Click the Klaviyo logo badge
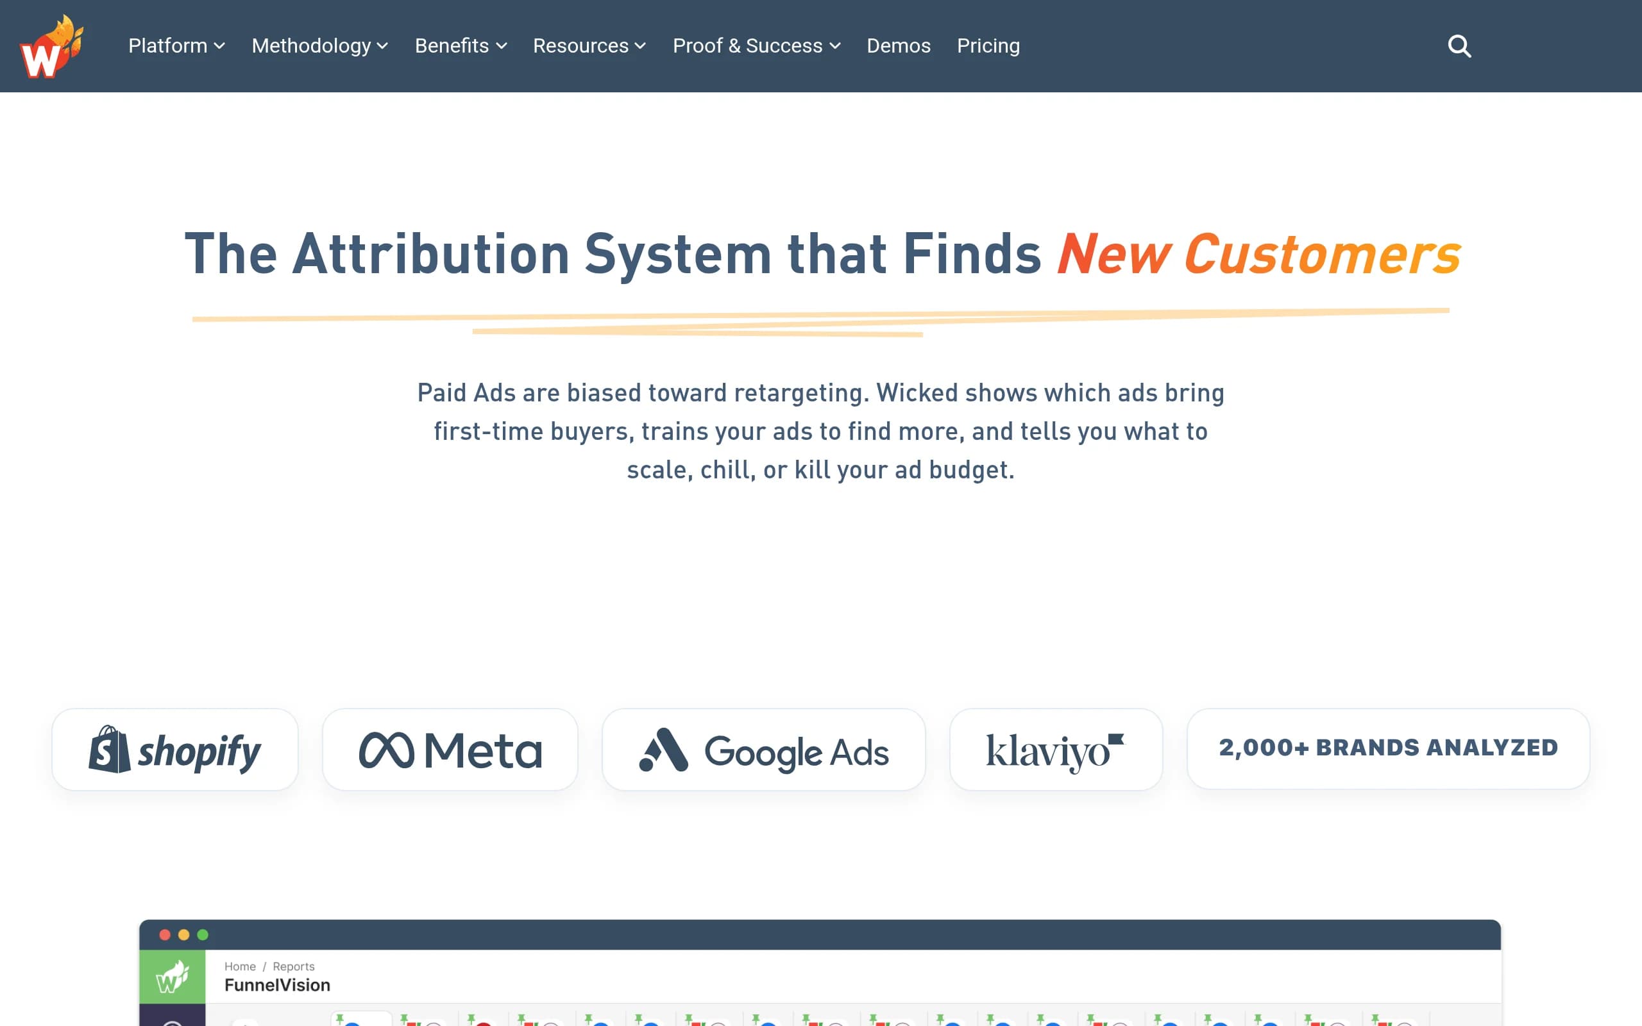 [1056, 749]
